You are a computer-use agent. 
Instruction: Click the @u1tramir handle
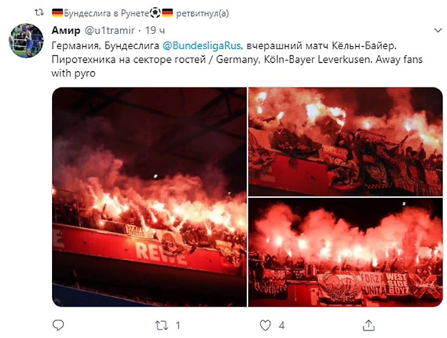tap(110, 30)
